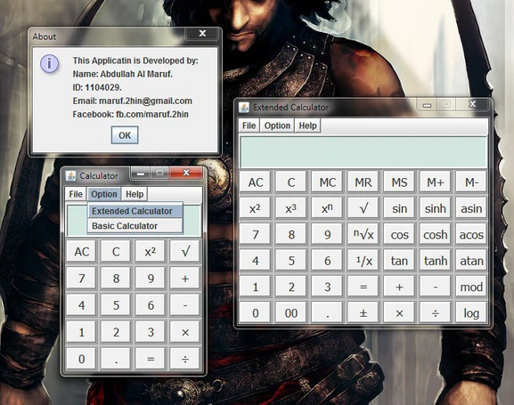Viewport: 514px width, 405px height.
Task: Click reciprocal 1/x button
Action: pyautogui.click(x=363, y=261)
